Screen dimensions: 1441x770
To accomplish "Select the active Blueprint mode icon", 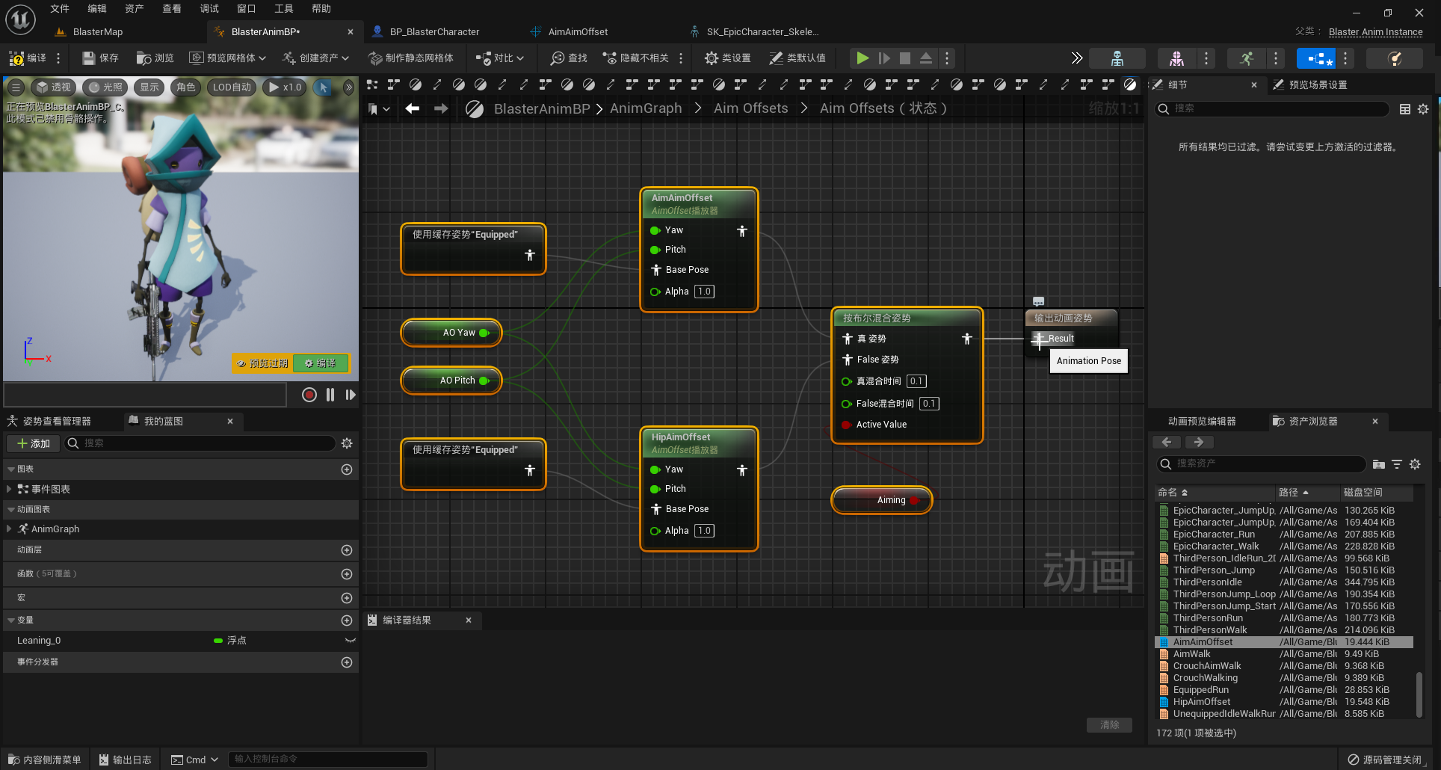I will [1315, 58].
